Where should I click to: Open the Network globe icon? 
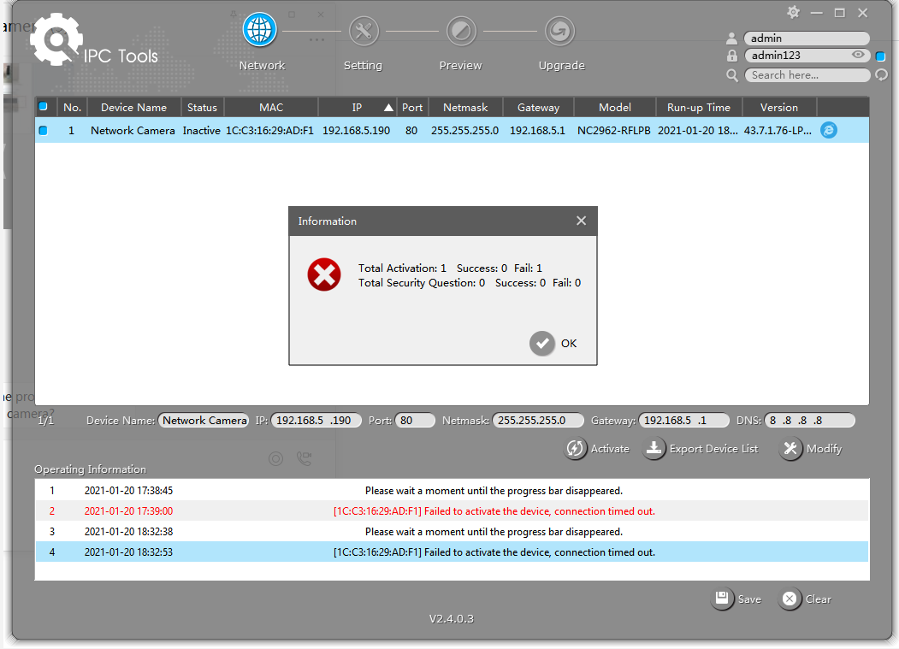260,30
